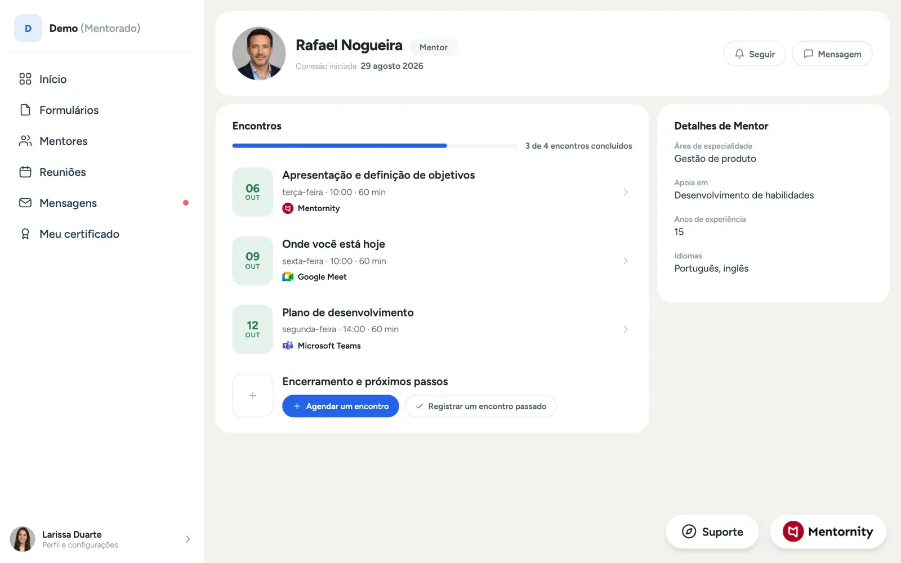Follow the mentor with Seguir
Screen dimensions: 901x563
(754, 53)
